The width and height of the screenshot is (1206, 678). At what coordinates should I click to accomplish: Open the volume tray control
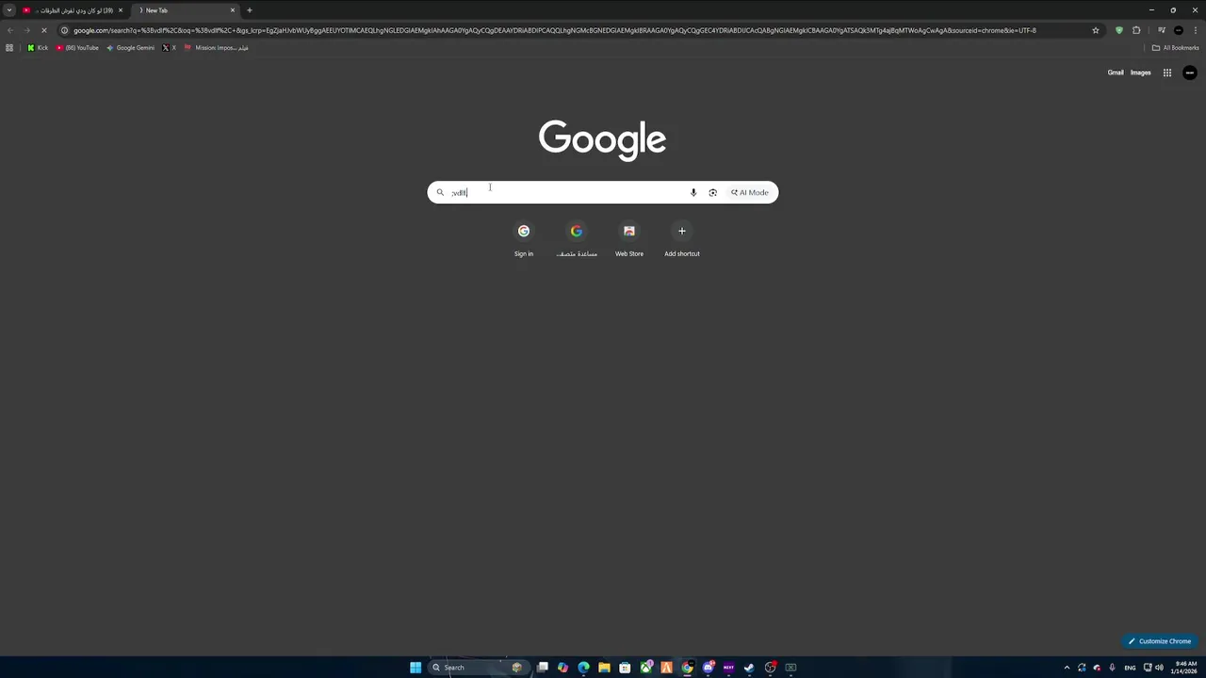[1159, 668]
